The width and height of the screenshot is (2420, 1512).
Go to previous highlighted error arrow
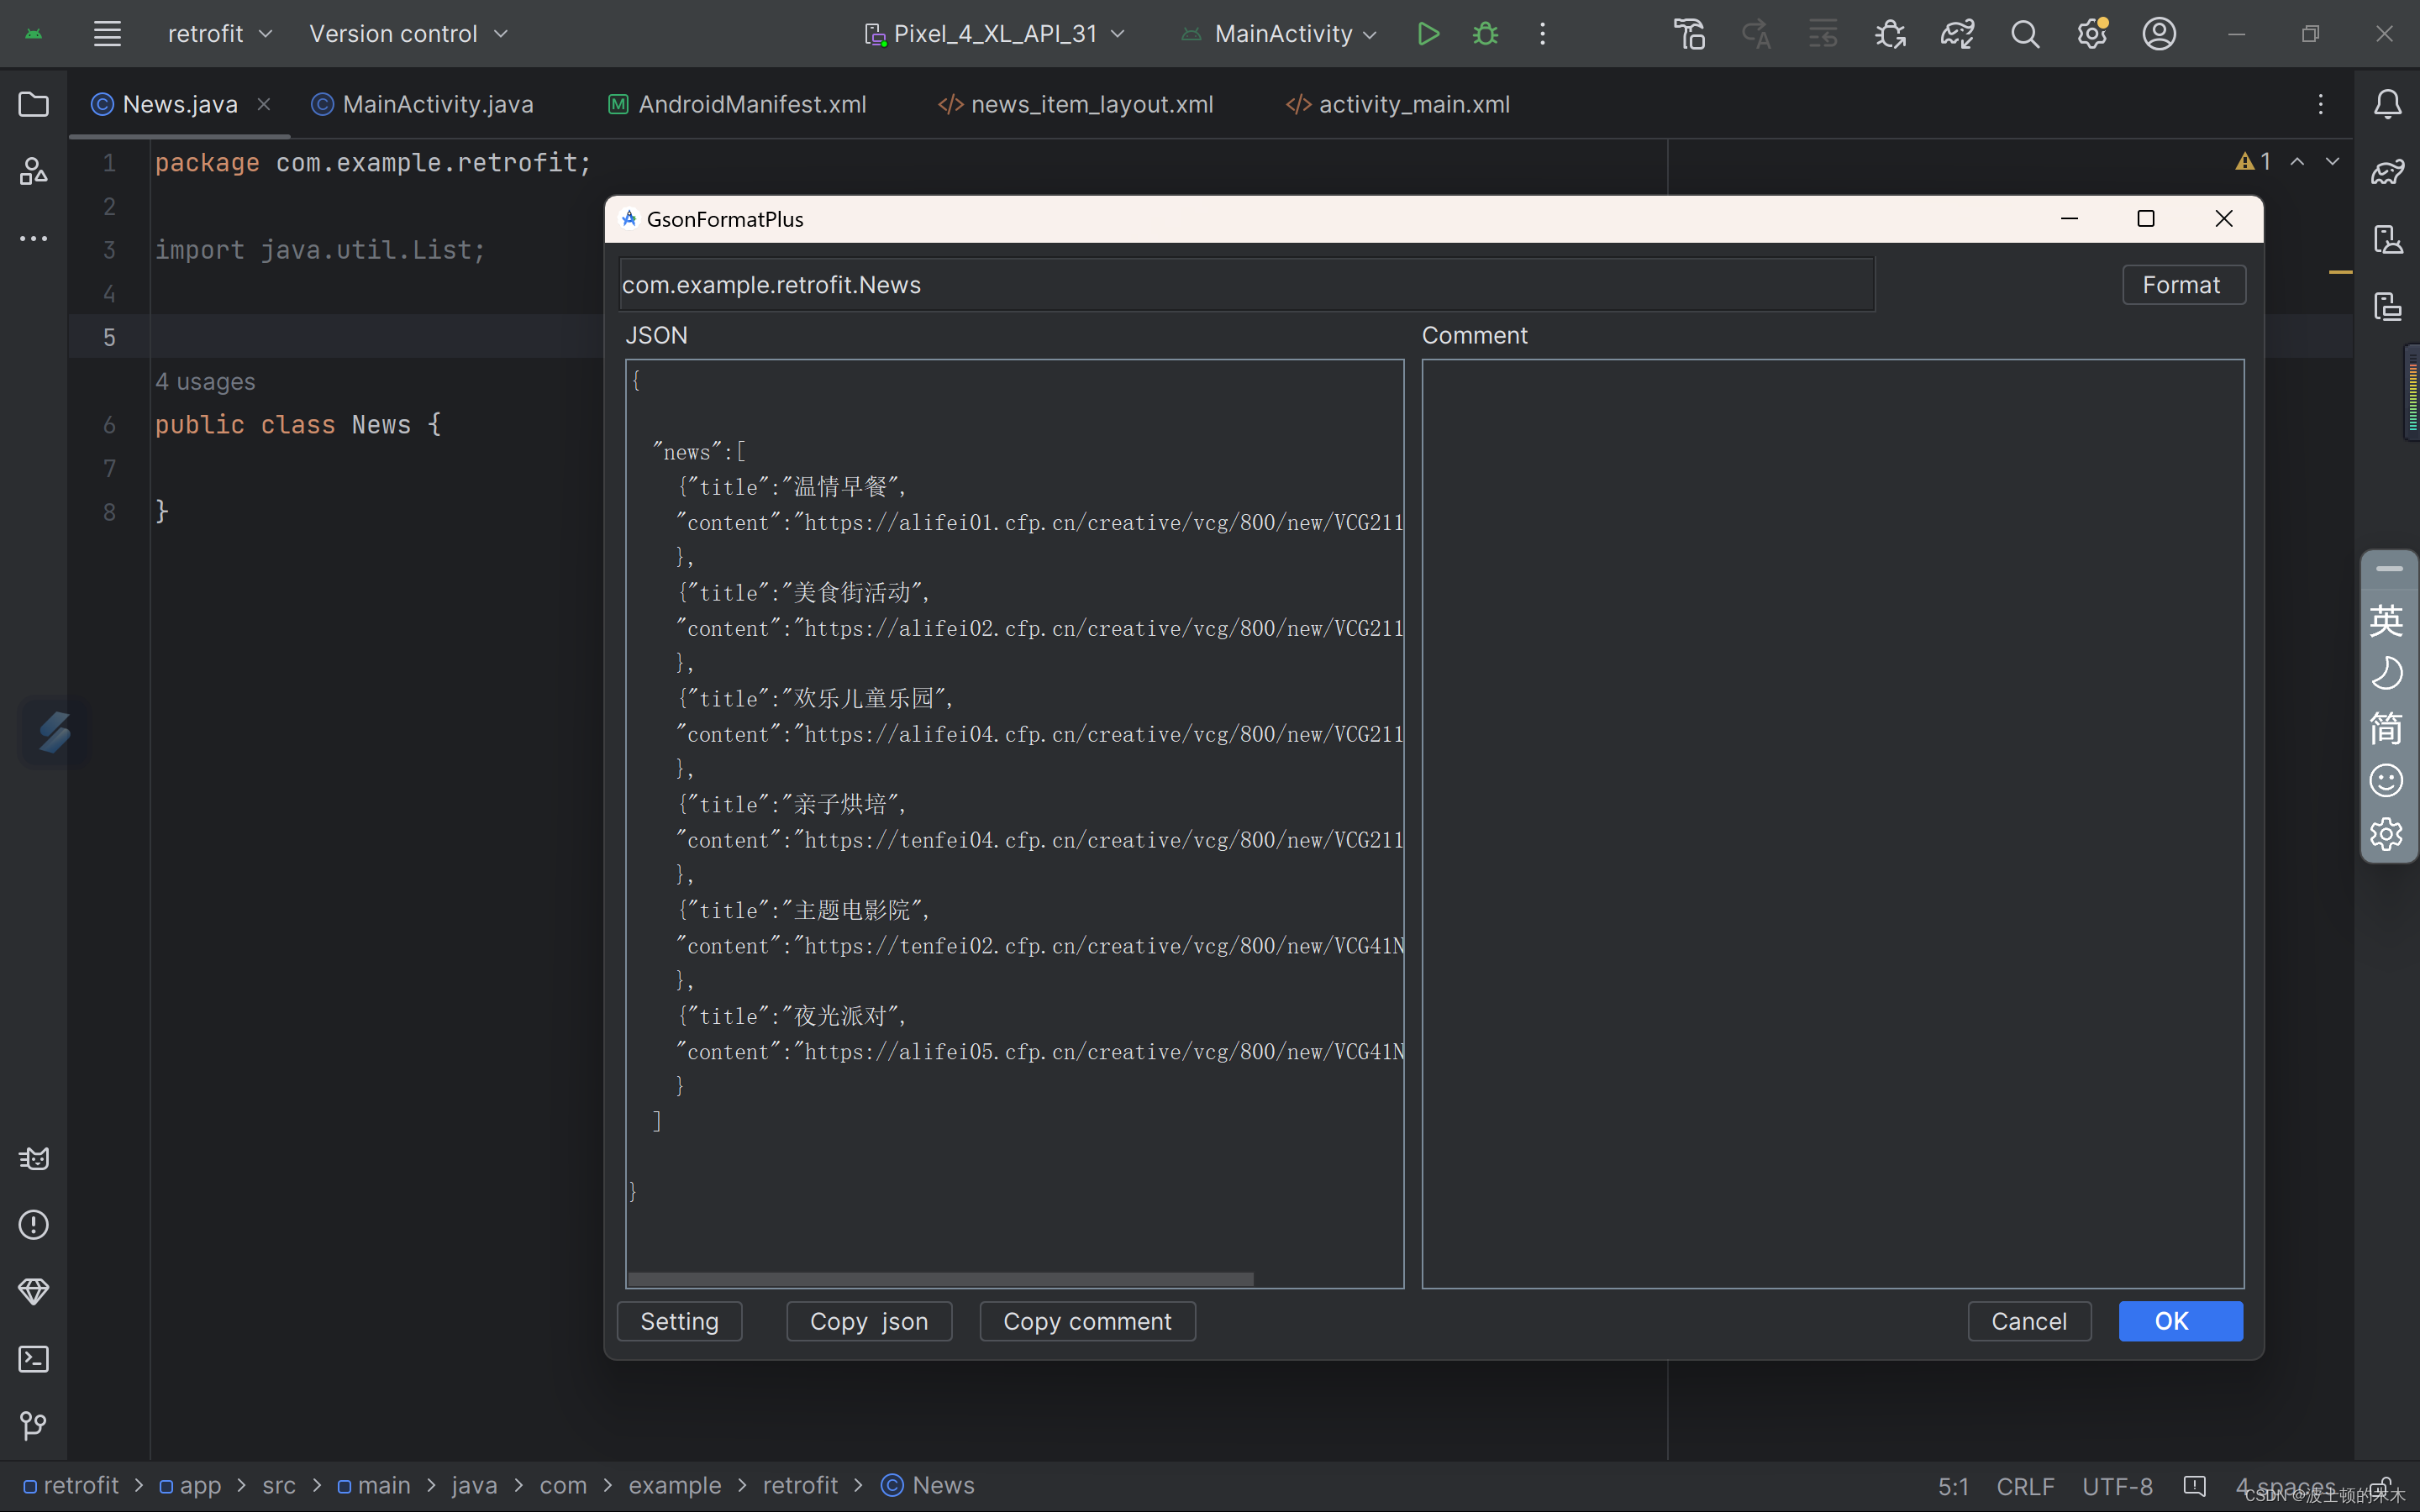point(2298,161)
